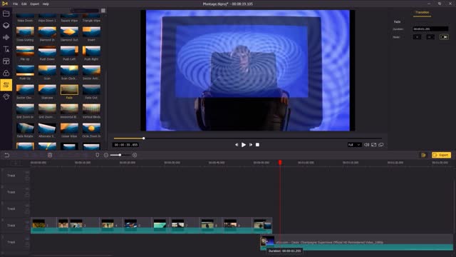The image size is (456, 257).
Task: Select the Push Down transition thumbnail
Action: tap(47, 51)
